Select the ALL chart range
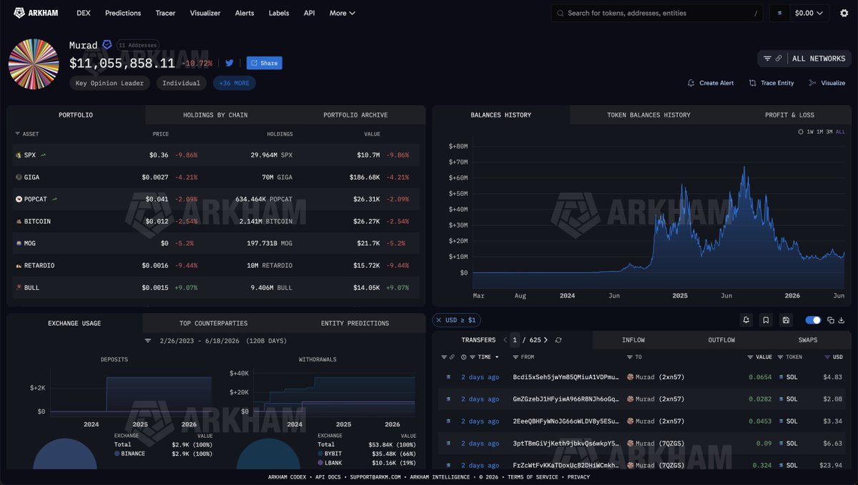The height and width of the screenshot is (485, 858). coord(840,132)
